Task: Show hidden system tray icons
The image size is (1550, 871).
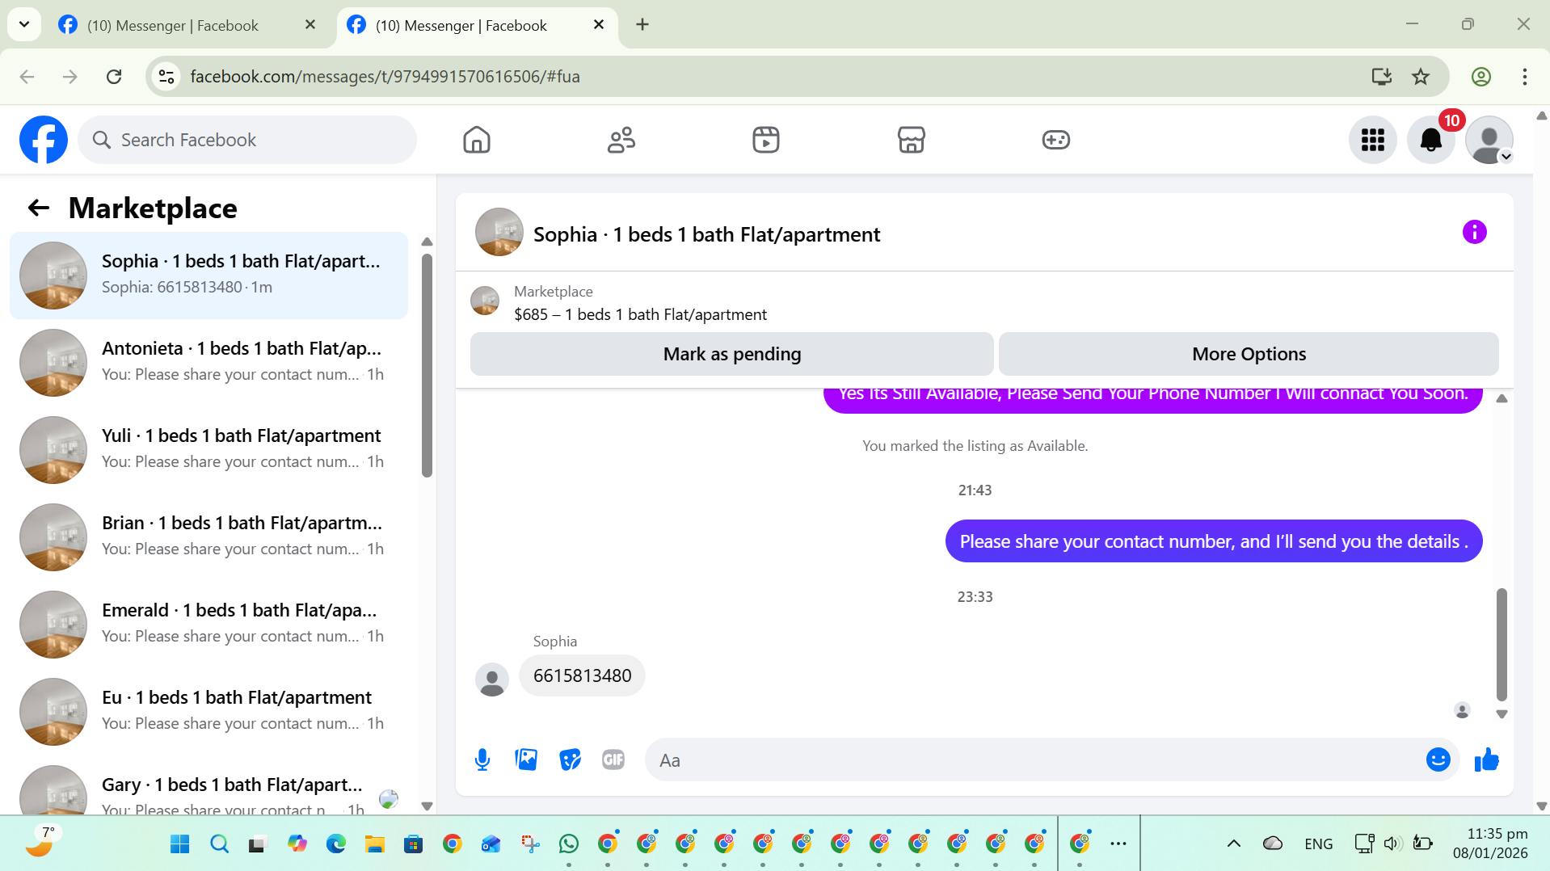Action: 1233,844
